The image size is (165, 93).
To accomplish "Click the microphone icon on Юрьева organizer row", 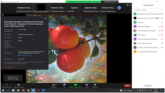I will click(160, 18).
